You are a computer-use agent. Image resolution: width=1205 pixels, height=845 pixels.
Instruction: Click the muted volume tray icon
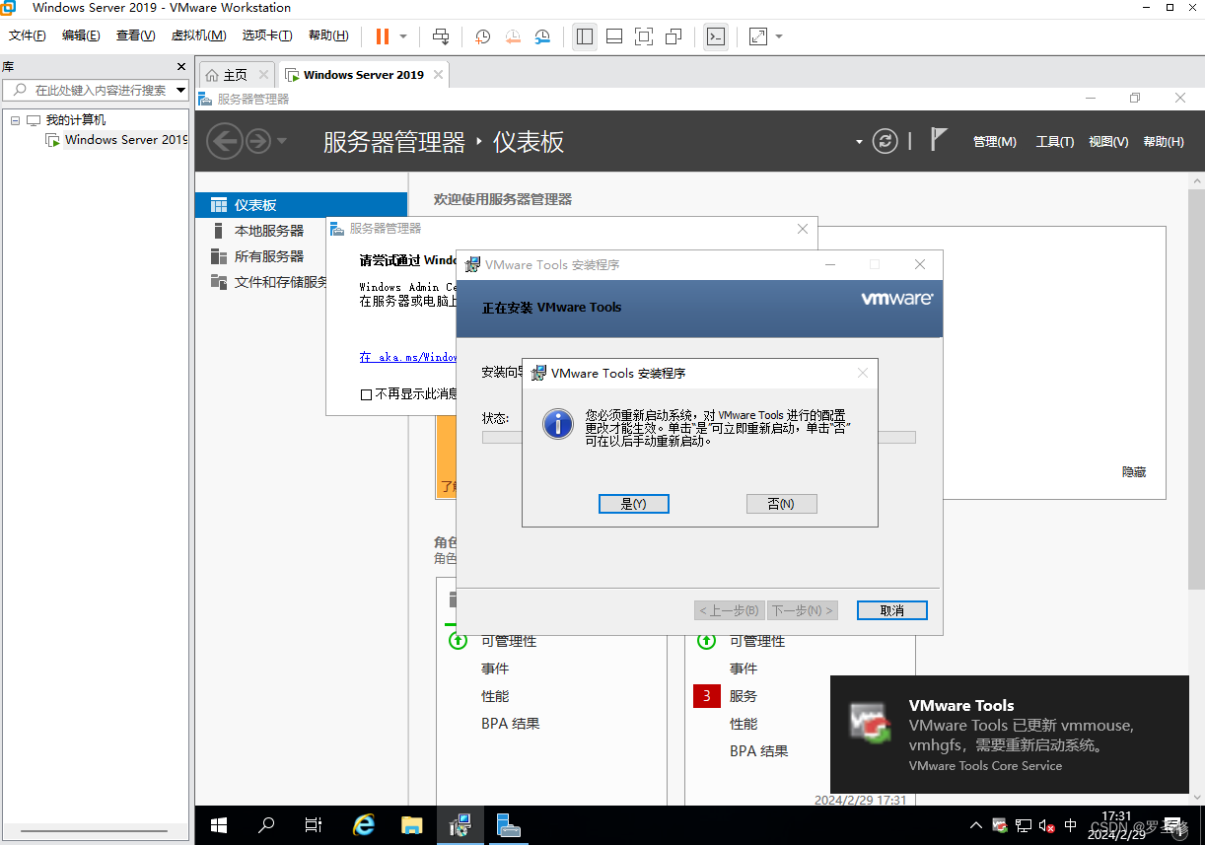pyautogui.click(x=1047, y=825)
